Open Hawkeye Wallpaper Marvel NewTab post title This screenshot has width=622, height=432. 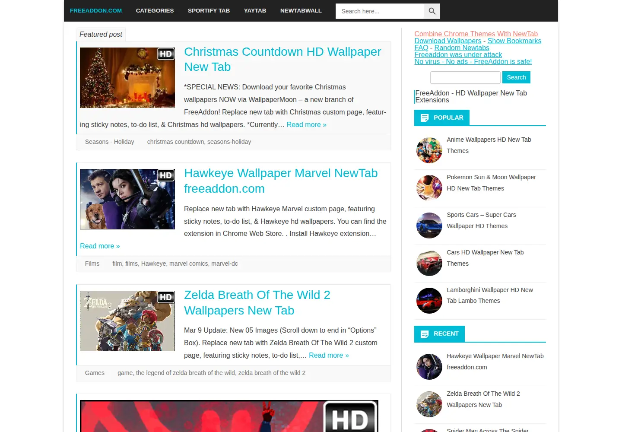click(281, 181)
